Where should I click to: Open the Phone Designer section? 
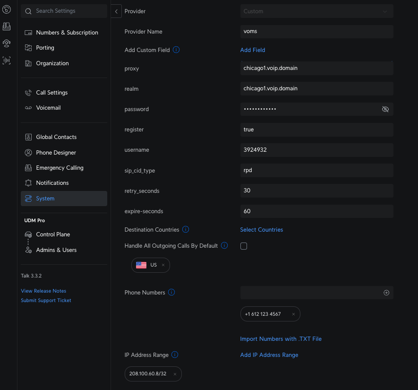pyautogui.click(x=56, y=153)
